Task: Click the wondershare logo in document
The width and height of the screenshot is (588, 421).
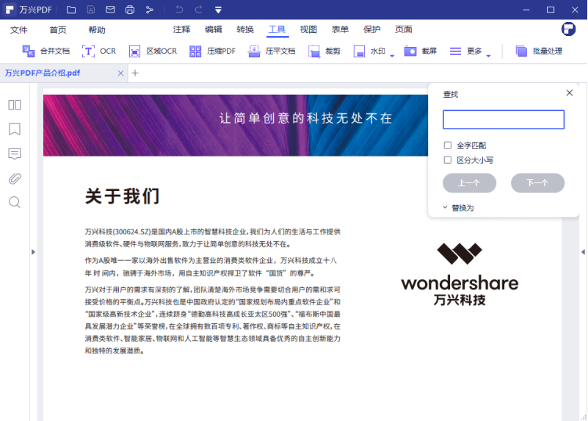Action: (460, 274)
